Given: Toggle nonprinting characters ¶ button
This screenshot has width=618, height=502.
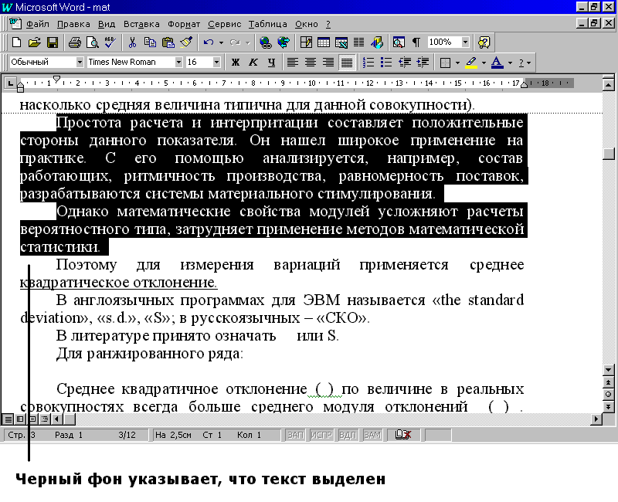Looking at the screenshot, I should [x=416, y=42].
